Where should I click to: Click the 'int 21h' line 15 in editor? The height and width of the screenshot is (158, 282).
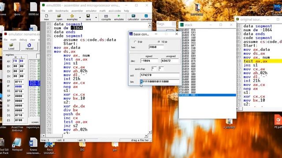pos(72,79)
